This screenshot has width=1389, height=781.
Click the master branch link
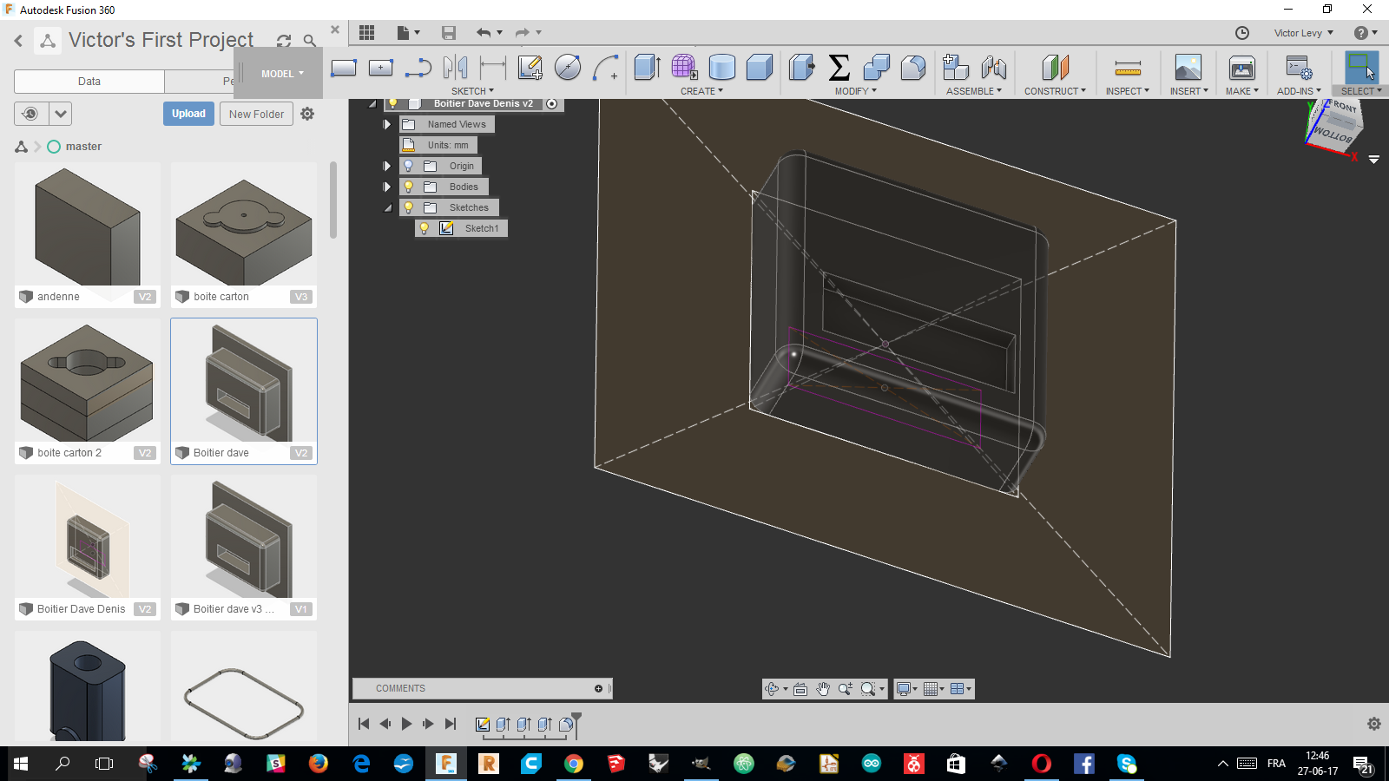click(83, 147)
